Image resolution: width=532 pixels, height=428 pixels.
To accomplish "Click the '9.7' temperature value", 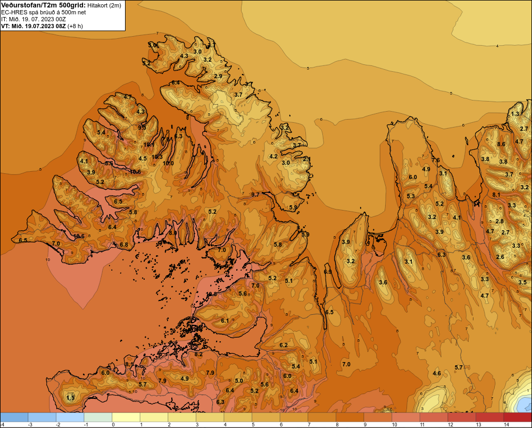I will pyautogui.click(x=255, y=195).
